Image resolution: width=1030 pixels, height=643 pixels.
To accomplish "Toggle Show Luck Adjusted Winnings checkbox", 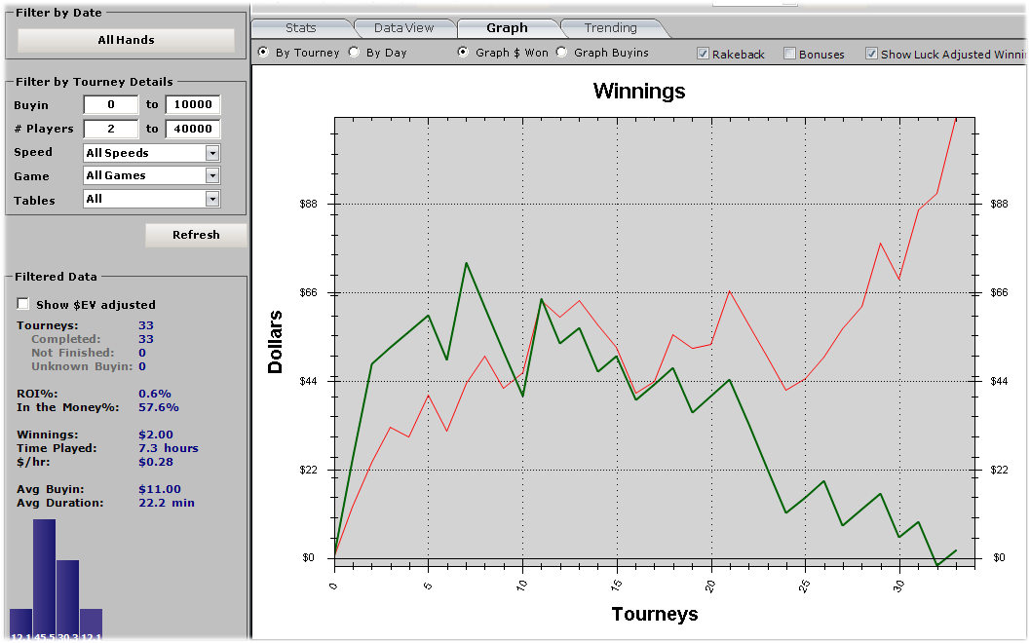I will tap(872, 54).
